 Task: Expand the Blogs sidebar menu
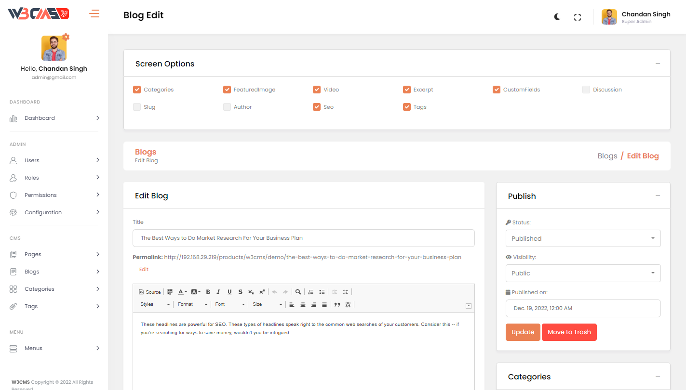coord(54,272)
